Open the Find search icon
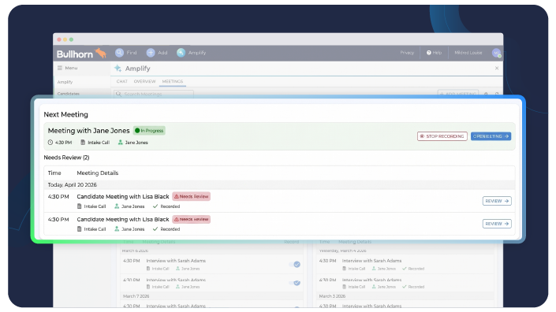Image resolution: width=556 pixels, height=312 pixels. 119,53
